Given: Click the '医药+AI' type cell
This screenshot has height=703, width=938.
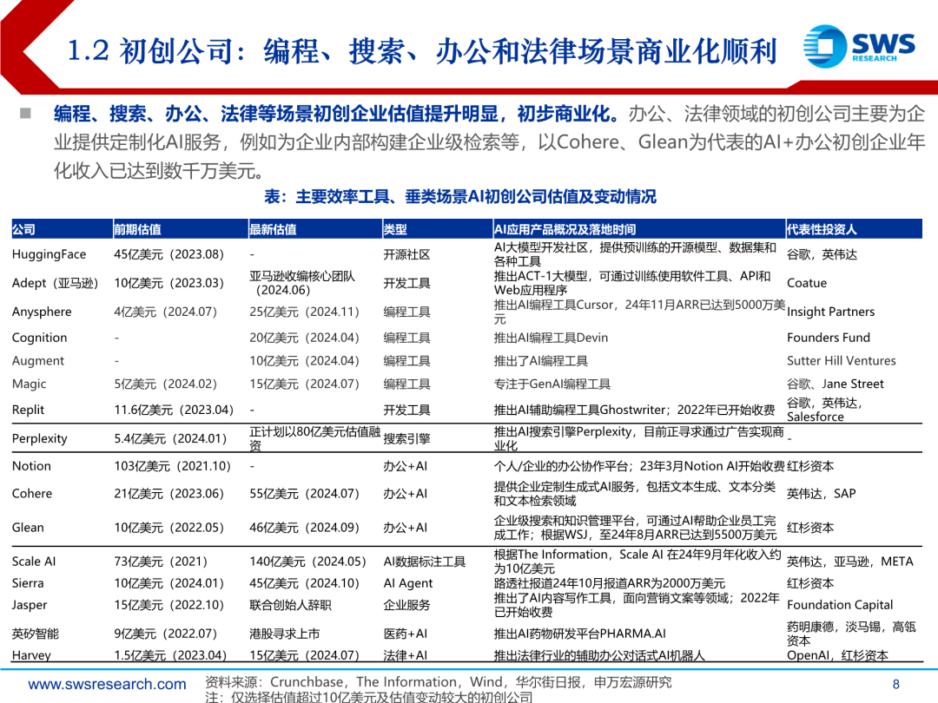Looking at the screenshot, I should [406, 634].
